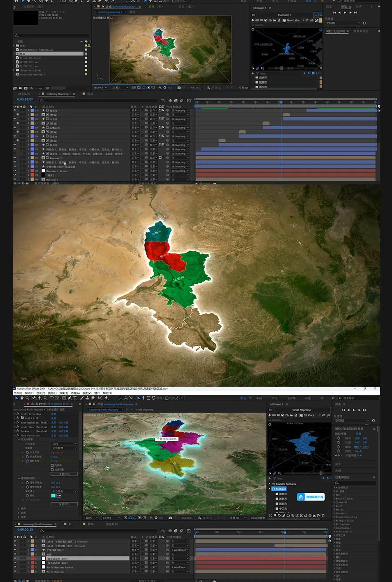Toggle the eye of the selected layer 5 自动追踪的 贴图
Image resolution: width=392 pixels, height=582 pixels.
point(15,558)
